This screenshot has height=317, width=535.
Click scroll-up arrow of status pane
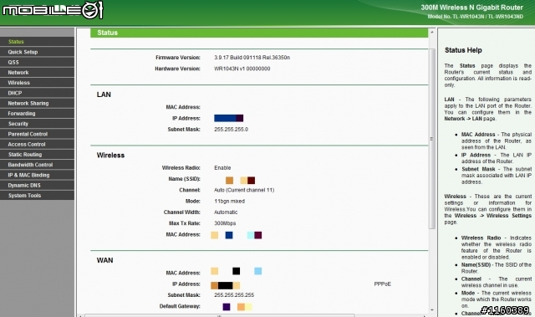tap(432, 33)
